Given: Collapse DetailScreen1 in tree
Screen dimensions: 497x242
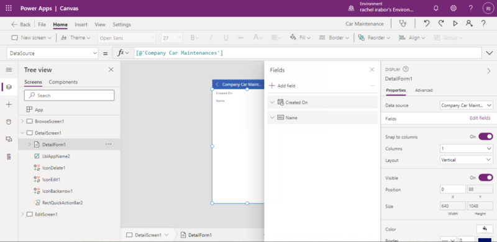Looking at the screenshot, I should click(x=22, y=133).
